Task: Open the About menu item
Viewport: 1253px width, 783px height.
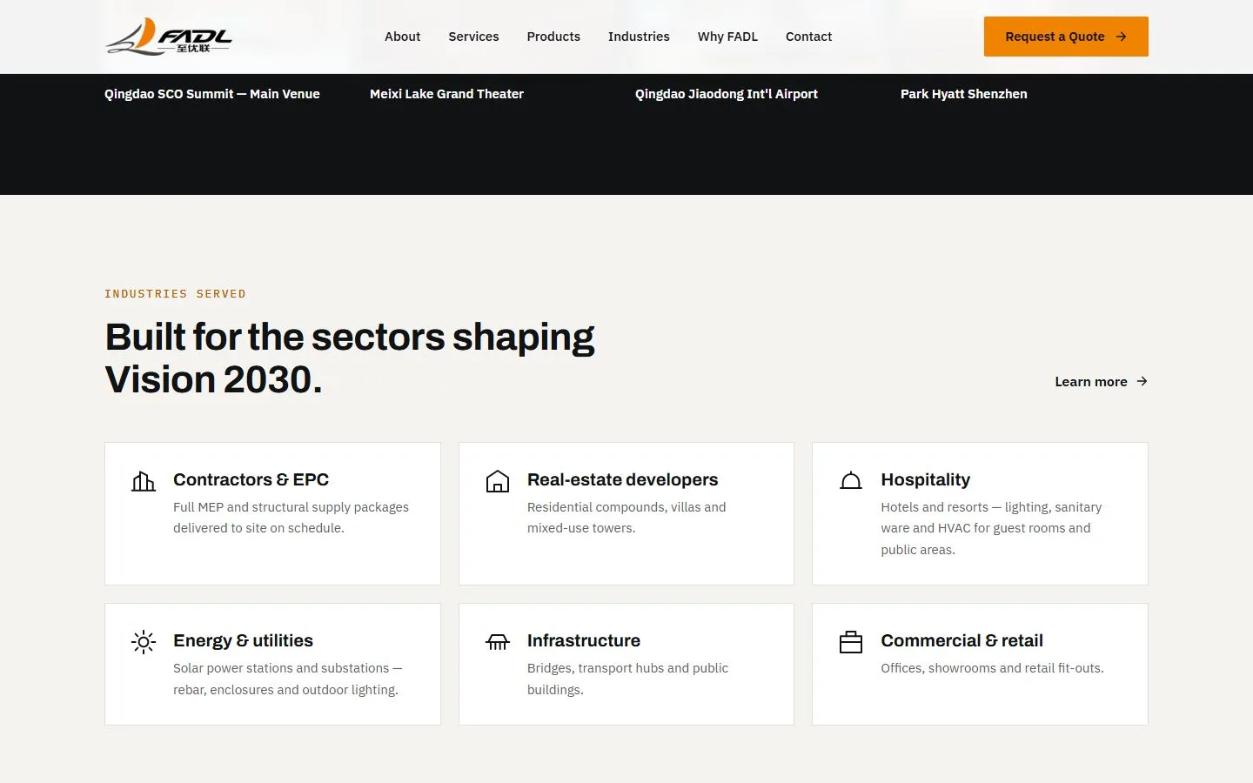Action: 402,37
